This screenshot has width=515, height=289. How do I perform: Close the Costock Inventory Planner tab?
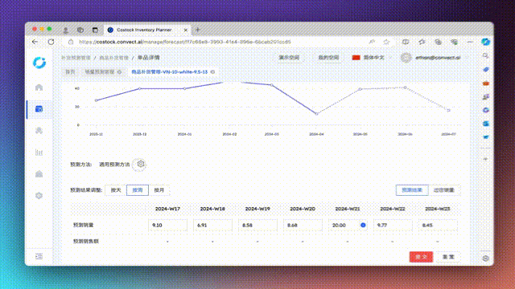pos(186,30)
